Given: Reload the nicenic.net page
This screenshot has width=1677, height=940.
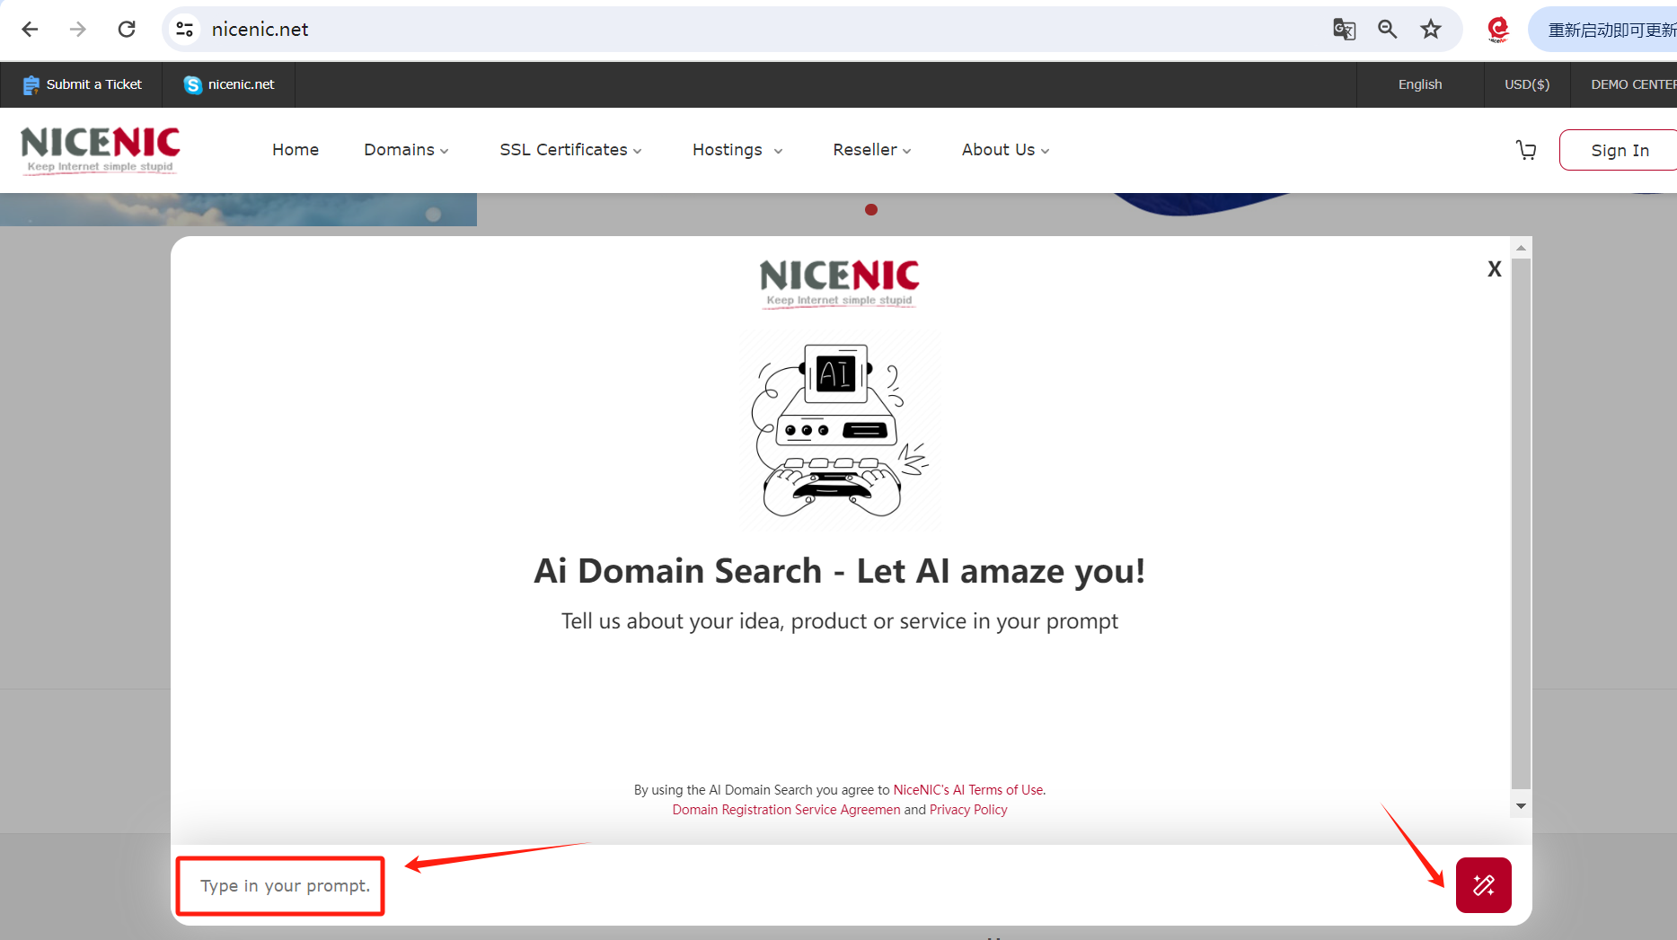Looking at the screenshot, I should (127, 30).
